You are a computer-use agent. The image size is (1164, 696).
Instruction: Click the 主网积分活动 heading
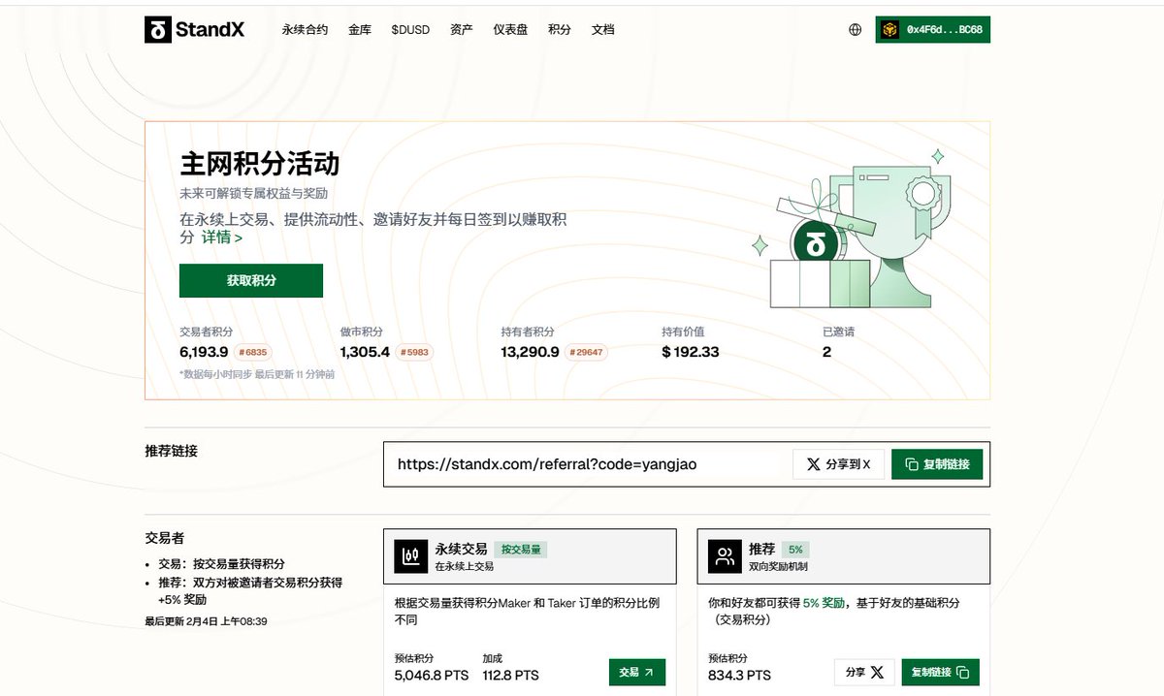(x=260, y=163)
